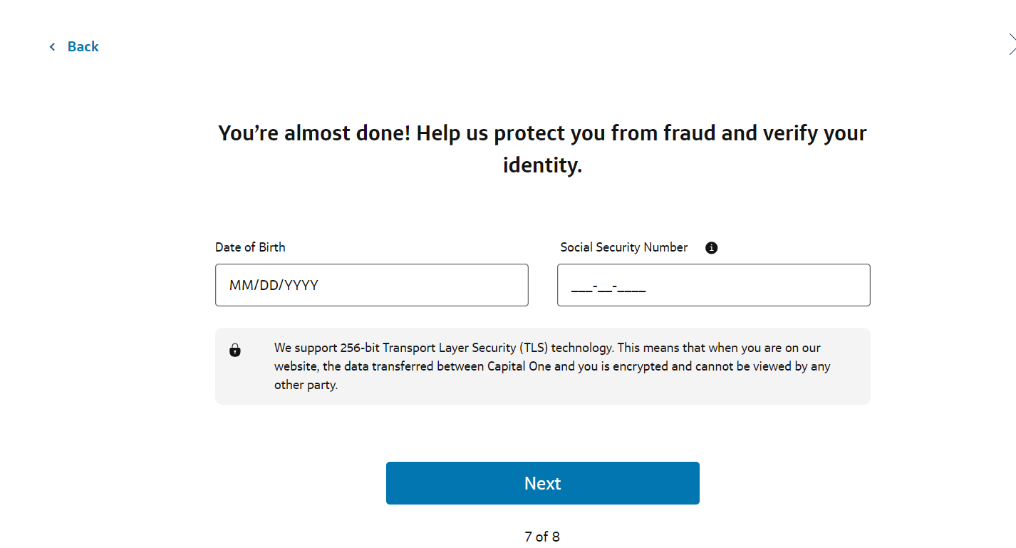Click the SSN dashed mask placeholder

[x=608, y=289]
